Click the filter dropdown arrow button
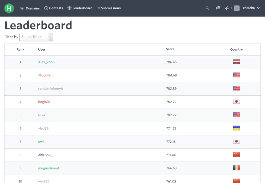 [x=51, y=37]
